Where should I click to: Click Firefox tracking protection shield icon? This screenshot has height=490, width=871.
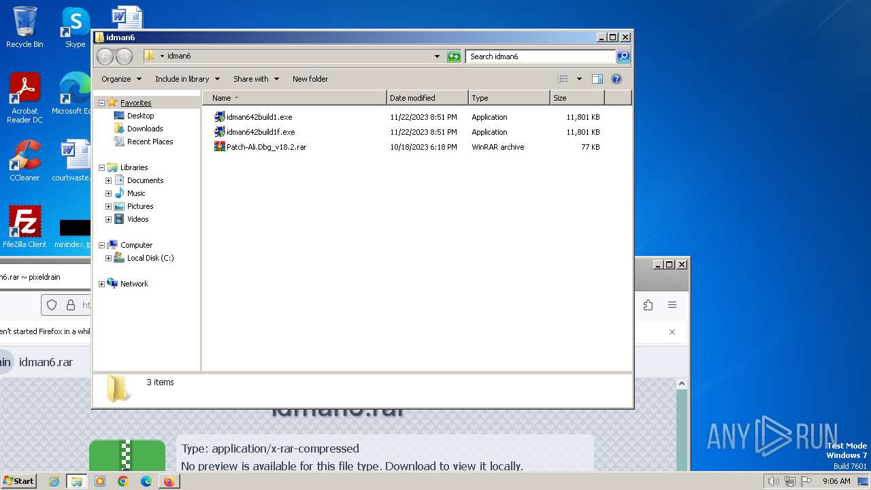[x=52, y=305]
